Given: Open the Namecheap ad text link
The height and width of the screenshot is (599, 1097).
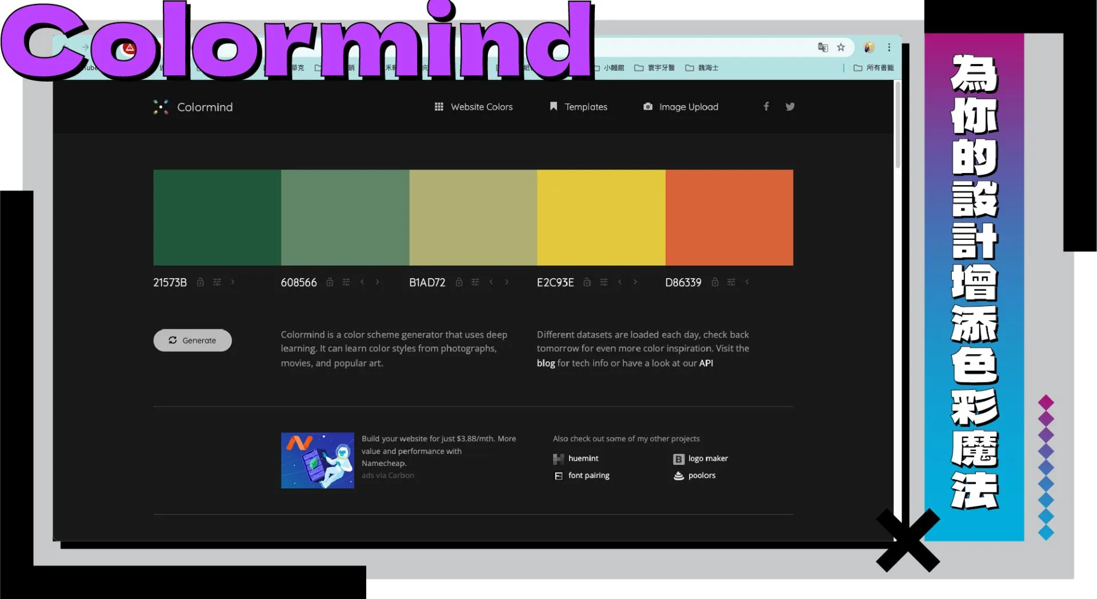Looking at the screenshot, I should [439, 451].
